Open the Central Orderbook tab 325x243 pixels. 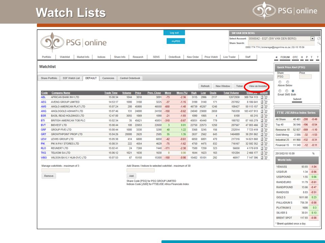pyautogui.click(x=130, y=78)
